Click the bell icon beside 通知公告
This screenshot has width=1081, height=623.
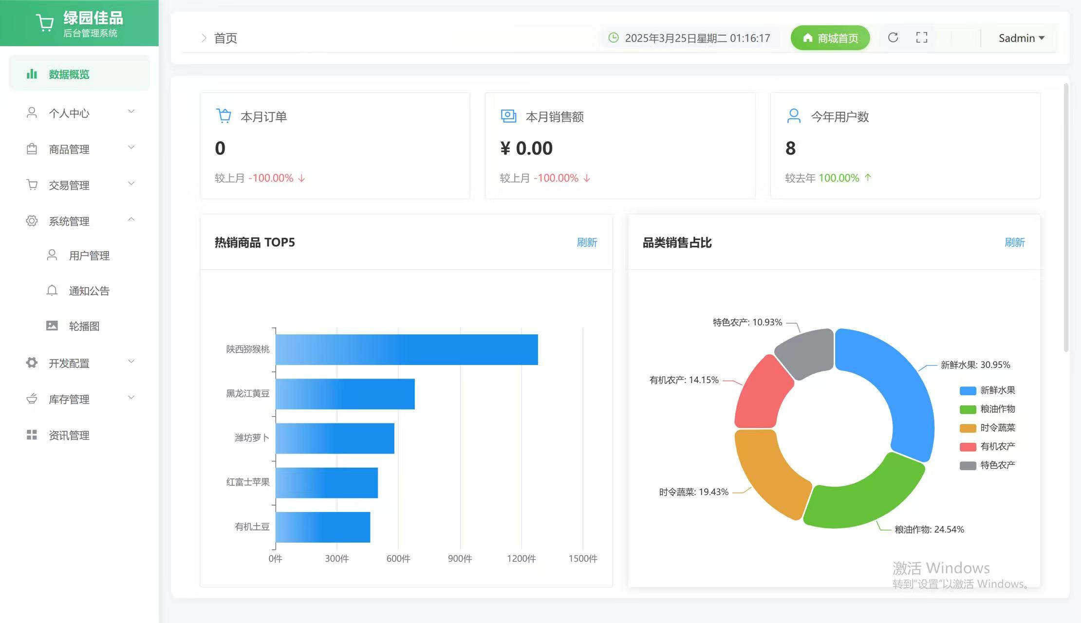tap(52, 291)
